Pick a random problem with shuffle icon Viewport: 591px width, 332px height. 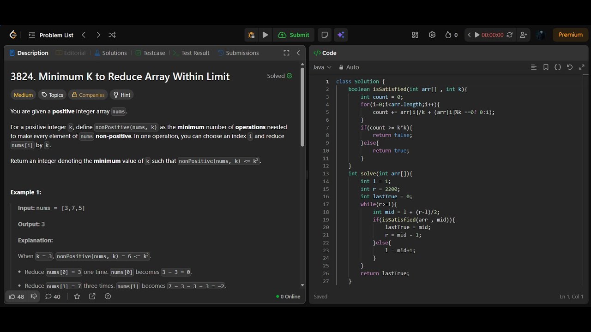click(112, 35)
